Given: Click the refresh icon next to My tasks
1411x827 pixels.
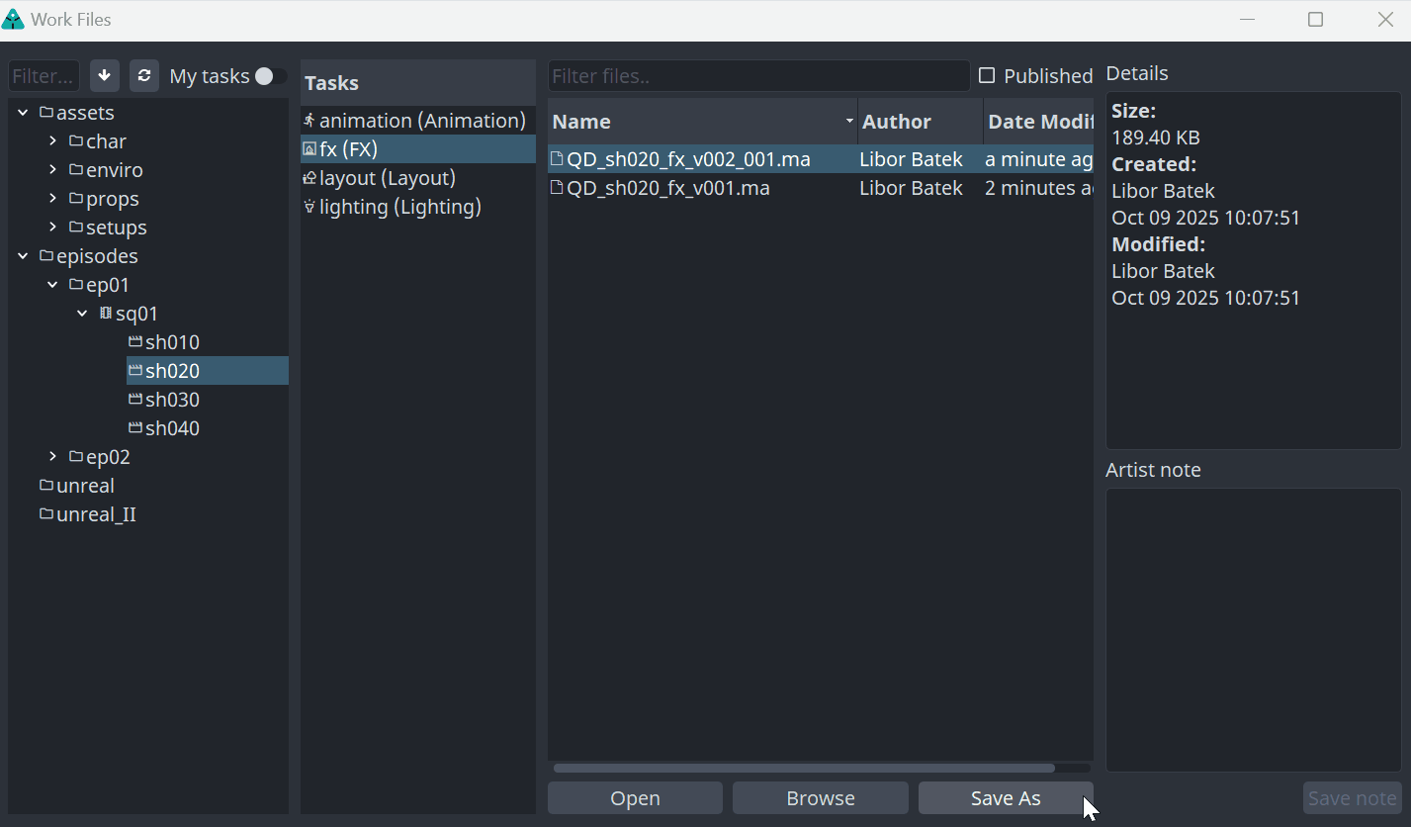Looking at the screenshot, I should point(144,76).
